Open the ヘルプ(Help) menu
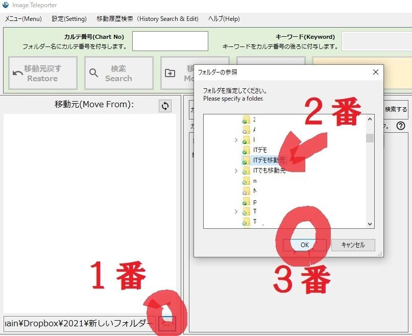Image resolution: width=412 pixels, height=336 pixels. click(x=224, y=19)
